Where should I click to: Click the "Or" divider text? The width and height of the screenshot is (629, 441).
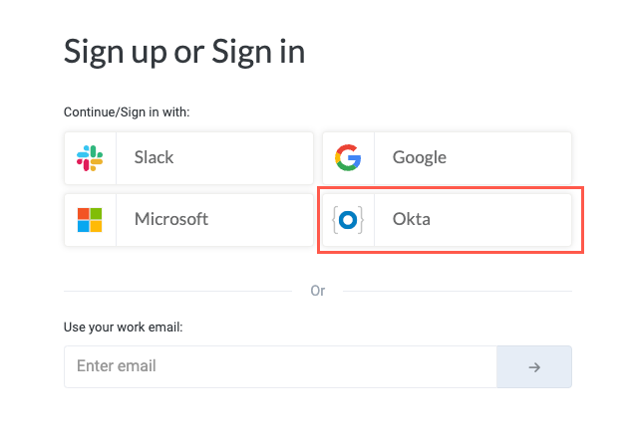tap(318, 291)
